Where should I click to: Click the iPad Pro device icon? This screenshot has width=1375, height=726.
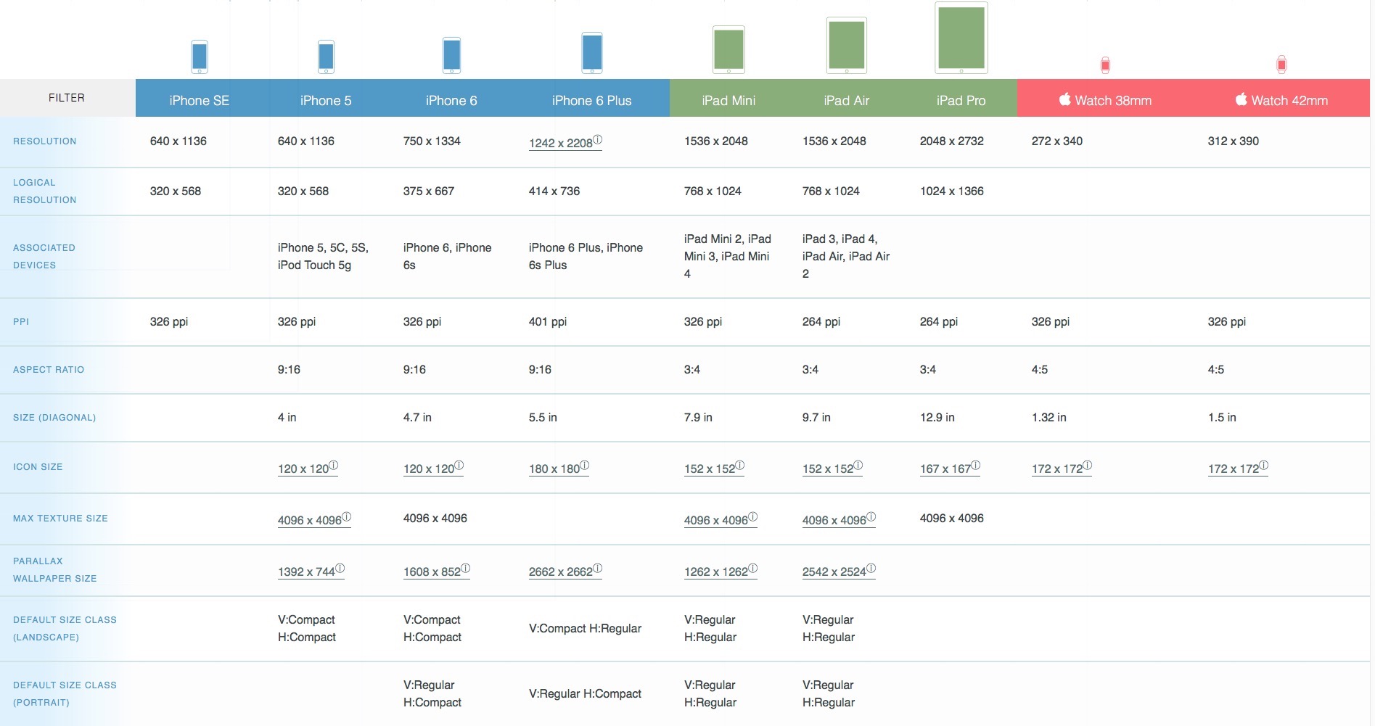tap(961, 38)
